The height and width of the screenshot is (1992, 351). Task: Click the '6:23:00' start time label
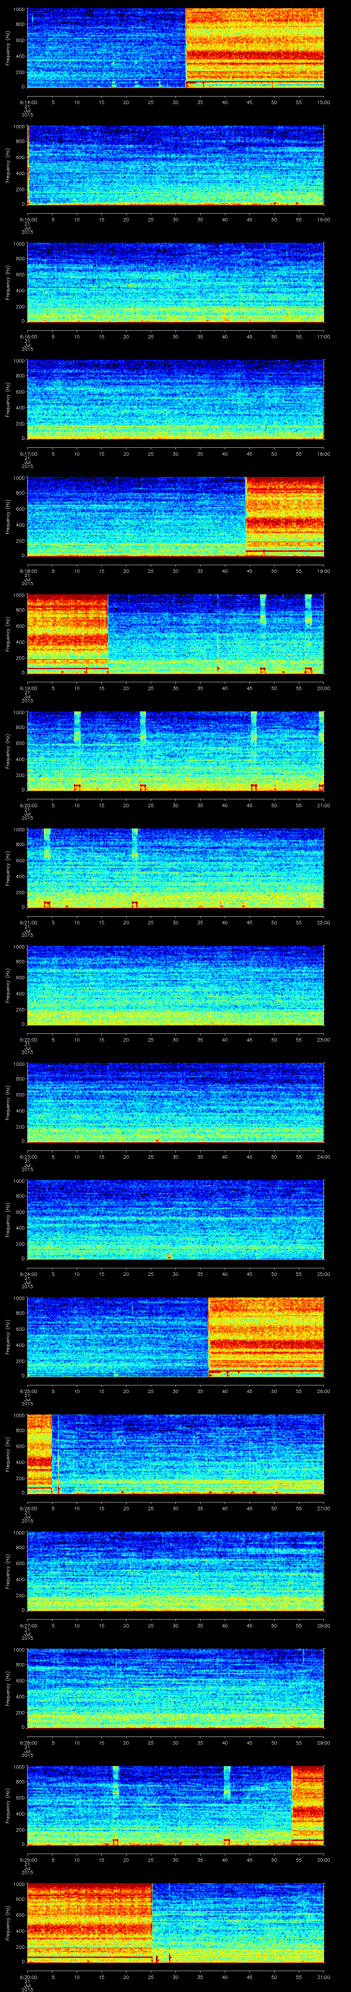click(28, 1156)
